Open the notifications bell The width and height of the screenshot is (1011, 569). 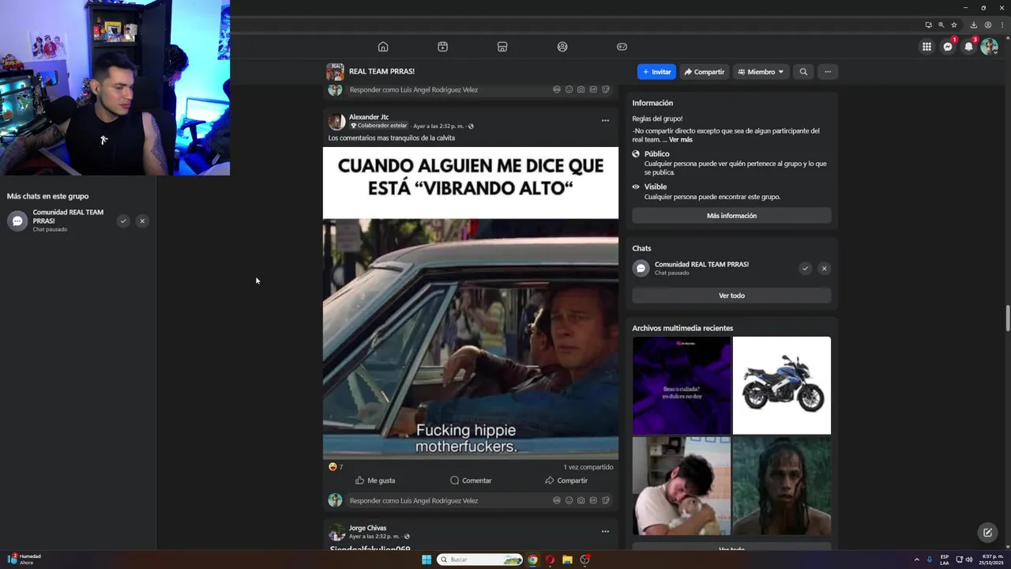968,47
